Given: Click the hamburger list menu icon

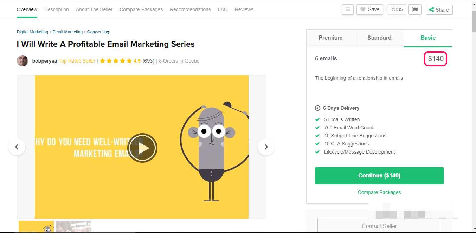Looking at the screenshot, I should (x=347, y=9).
